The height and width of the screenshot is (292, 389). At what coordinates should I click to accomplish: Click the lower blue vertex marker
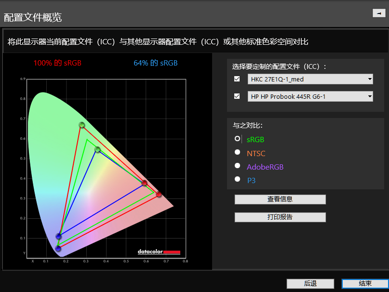[x=58, y=248]
